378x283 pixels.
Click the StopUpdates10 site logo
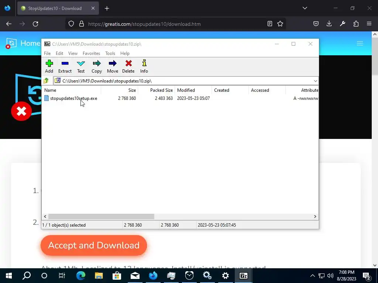11,43
